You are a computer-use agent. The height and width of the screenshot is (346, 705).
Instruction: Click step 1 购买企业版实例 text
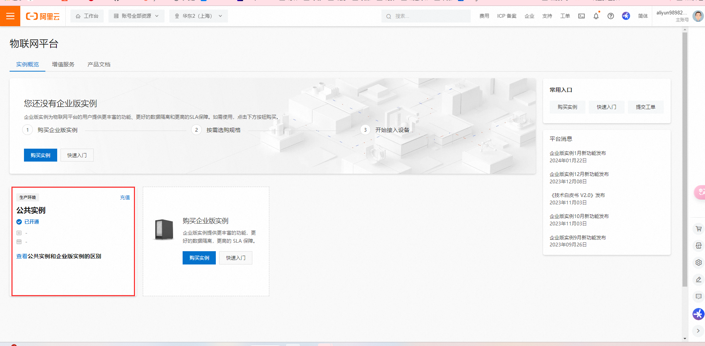click(58, 130)
